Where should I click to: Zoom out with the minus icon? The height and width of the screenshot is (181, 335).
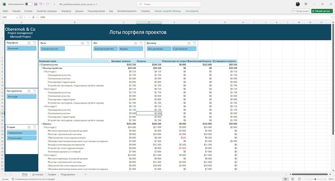point(305,179)
